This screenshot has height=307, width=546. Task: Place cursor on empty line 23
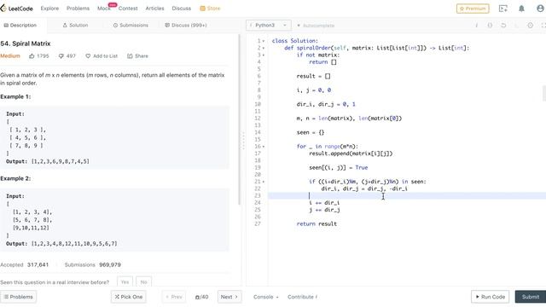[x=407, y=195]
